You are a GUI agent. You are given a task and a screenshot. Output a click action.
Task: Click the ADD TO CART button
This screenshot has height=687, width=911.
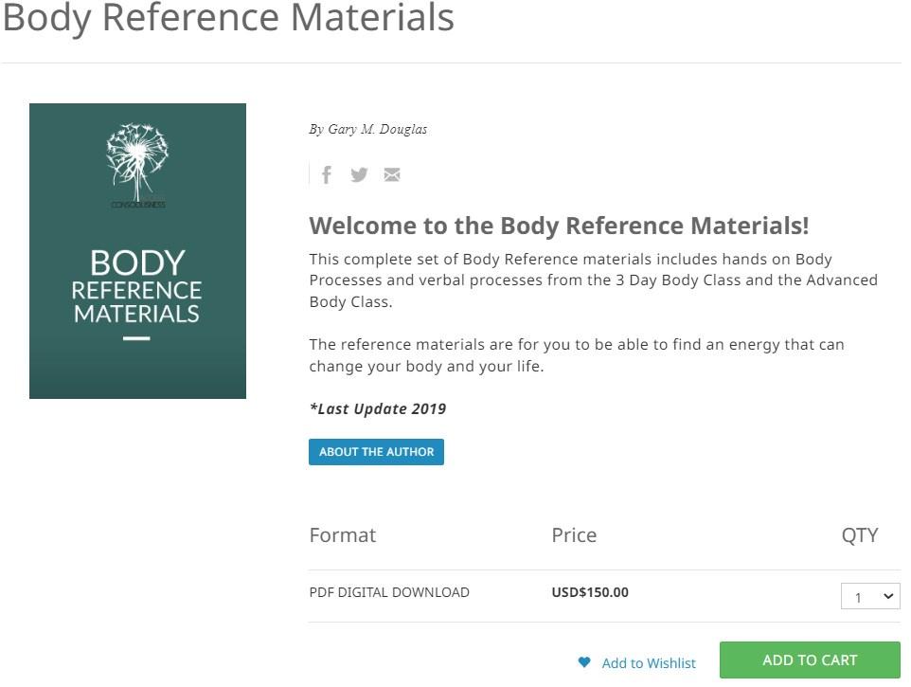point(810,660)
